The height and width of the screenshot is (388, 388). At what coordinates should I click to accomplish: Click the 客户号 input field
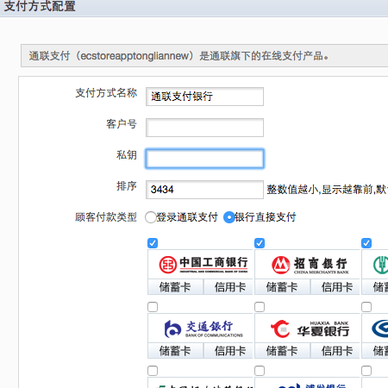(x=204, y=128)
